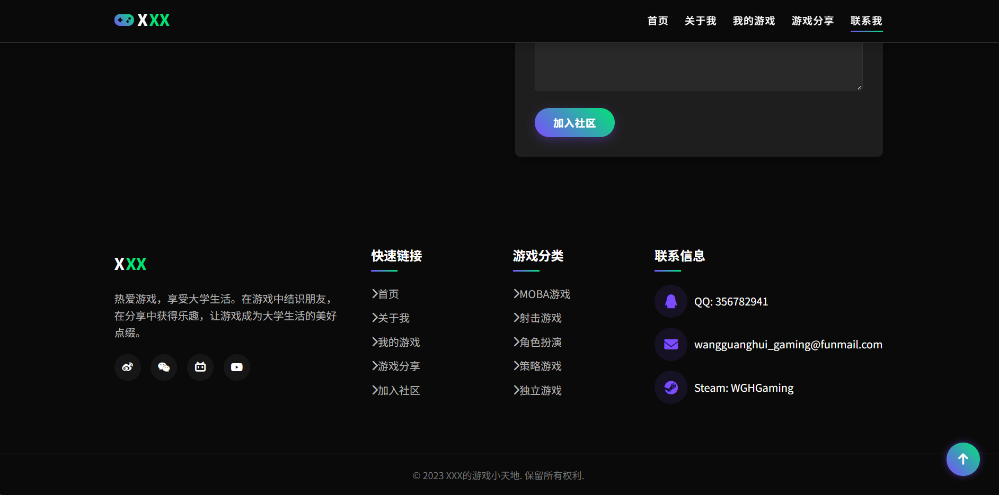This screenshot has height=495, width=999.
Task: Click the Weibo social icon
Action: click(127, 367)
